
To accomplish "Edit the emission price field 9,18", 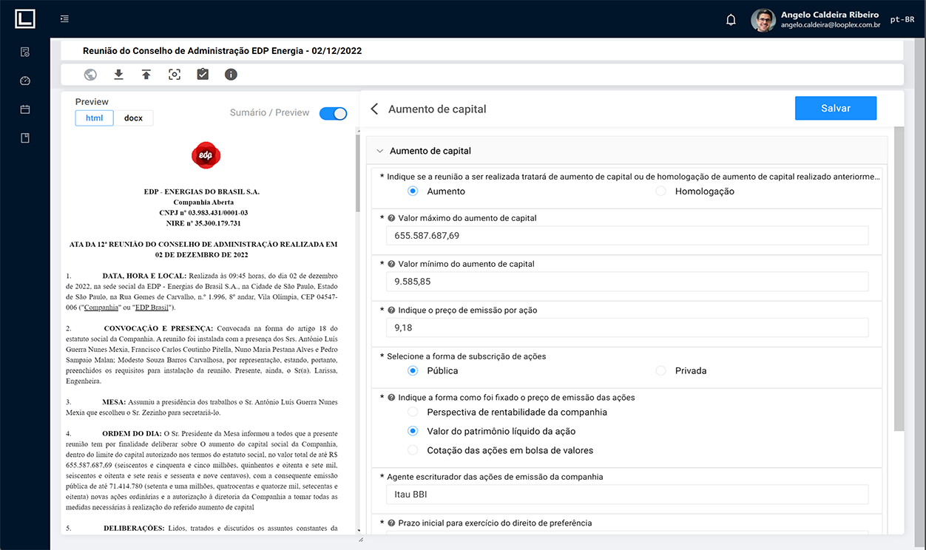I will (626, 327).
